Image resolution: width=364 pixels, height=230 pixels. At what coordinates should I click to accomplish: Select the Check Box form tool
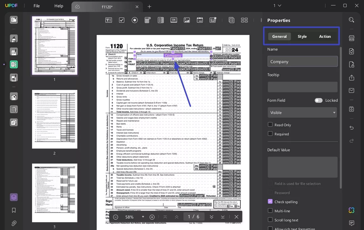coord(122,20)
